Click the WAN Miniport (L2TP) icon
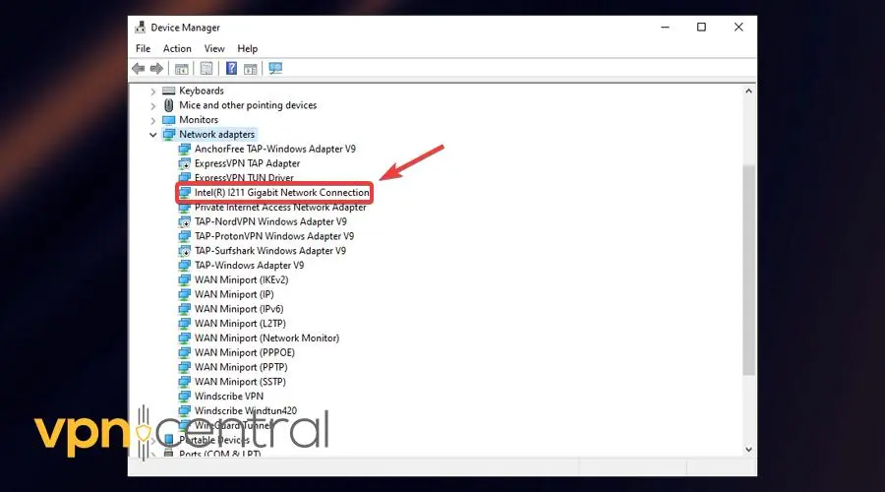 tap(185, 324)
